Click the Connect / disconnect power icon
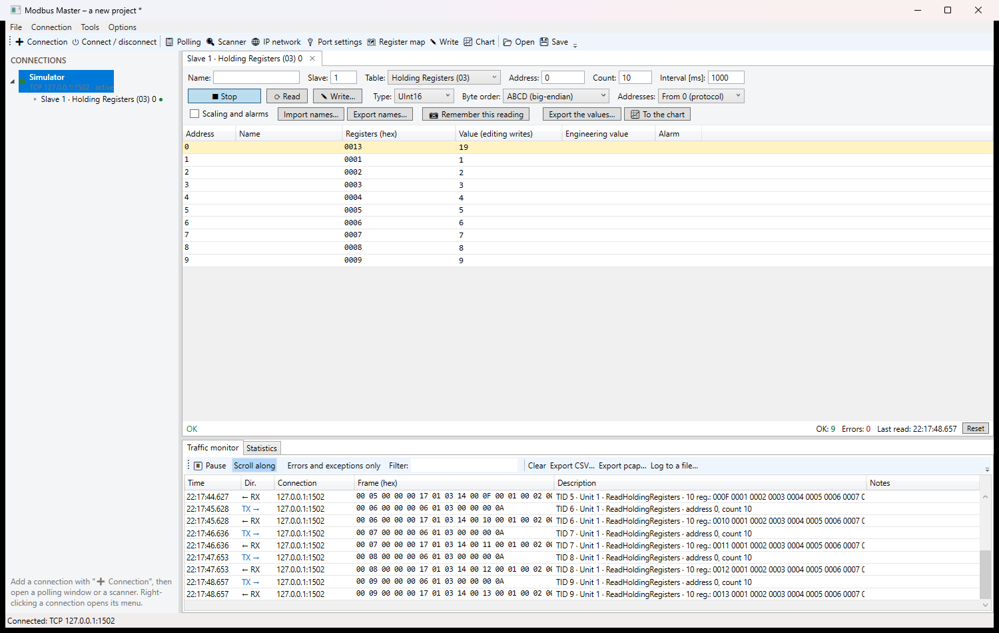 [76, 42]
